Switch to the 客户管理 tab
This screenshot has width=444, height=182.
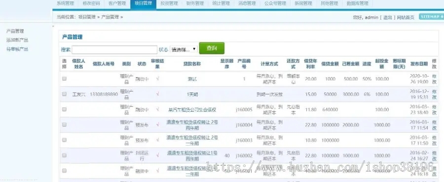(117, 3)
